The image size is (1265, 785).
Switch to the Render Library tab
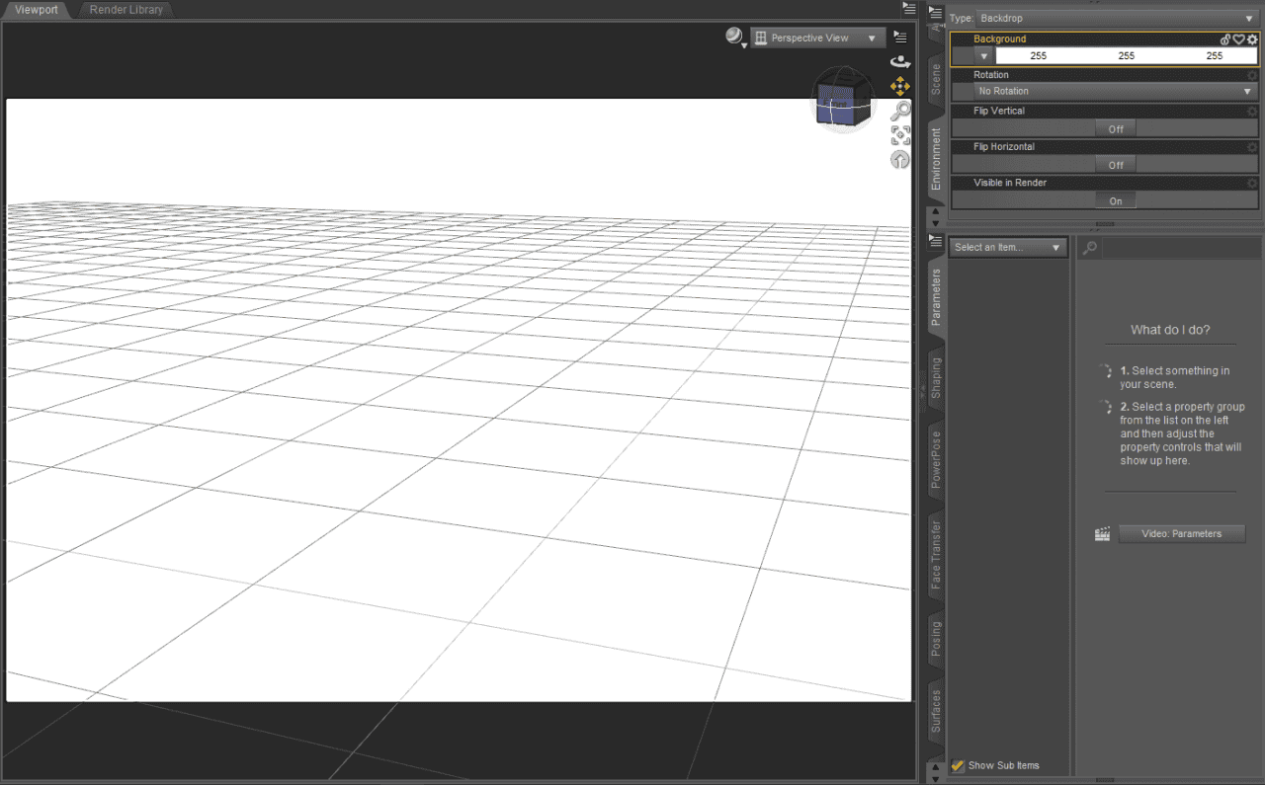[125, 10]
